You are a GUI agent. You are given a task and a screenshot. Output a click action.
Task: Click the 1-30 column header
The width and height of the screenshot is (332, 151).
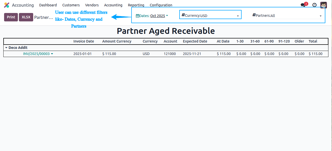(x=240, y=41)
